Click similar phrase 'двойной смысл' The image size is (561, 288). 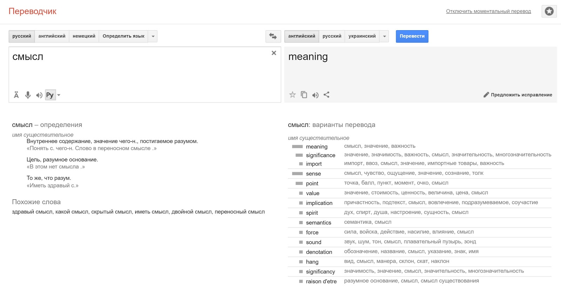click(x=191, y=212)
